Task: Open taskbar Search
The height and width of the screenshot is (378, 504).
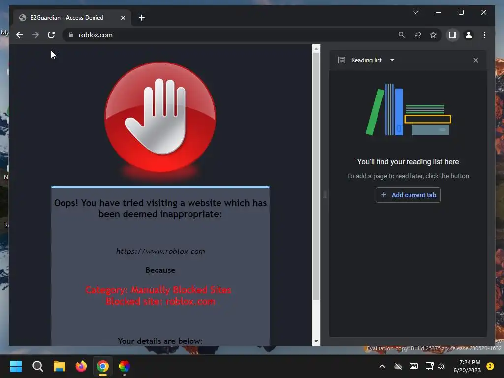Action: click(37, 366)
